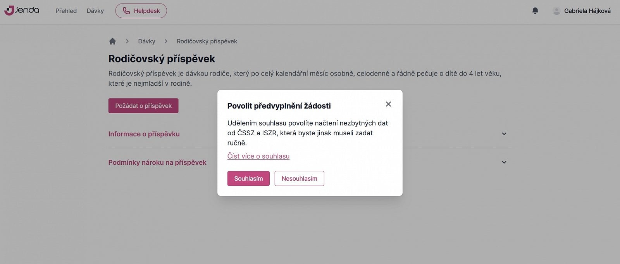This screenshot has height=264, width=620.
Task: Click Podmínky nároku na příspěvek heading
Action: pos(157,162)
